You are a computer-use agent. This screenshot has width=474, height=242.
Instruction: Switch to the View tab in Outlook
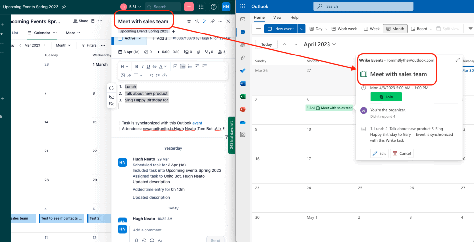(277, 17)
